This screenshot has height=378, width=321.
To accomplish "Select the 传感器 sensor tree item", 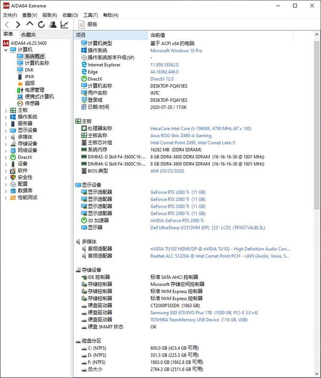I will point(32,104).
